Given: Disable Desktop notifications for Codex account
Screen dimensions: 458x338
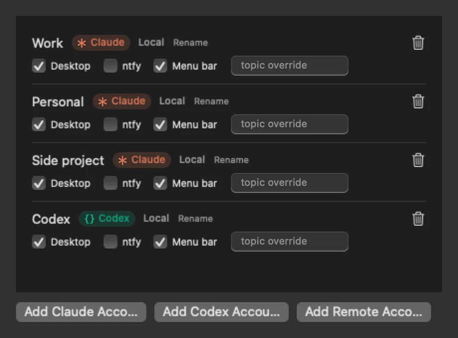Looking at the screenshot, I should (x=39, y=242).
